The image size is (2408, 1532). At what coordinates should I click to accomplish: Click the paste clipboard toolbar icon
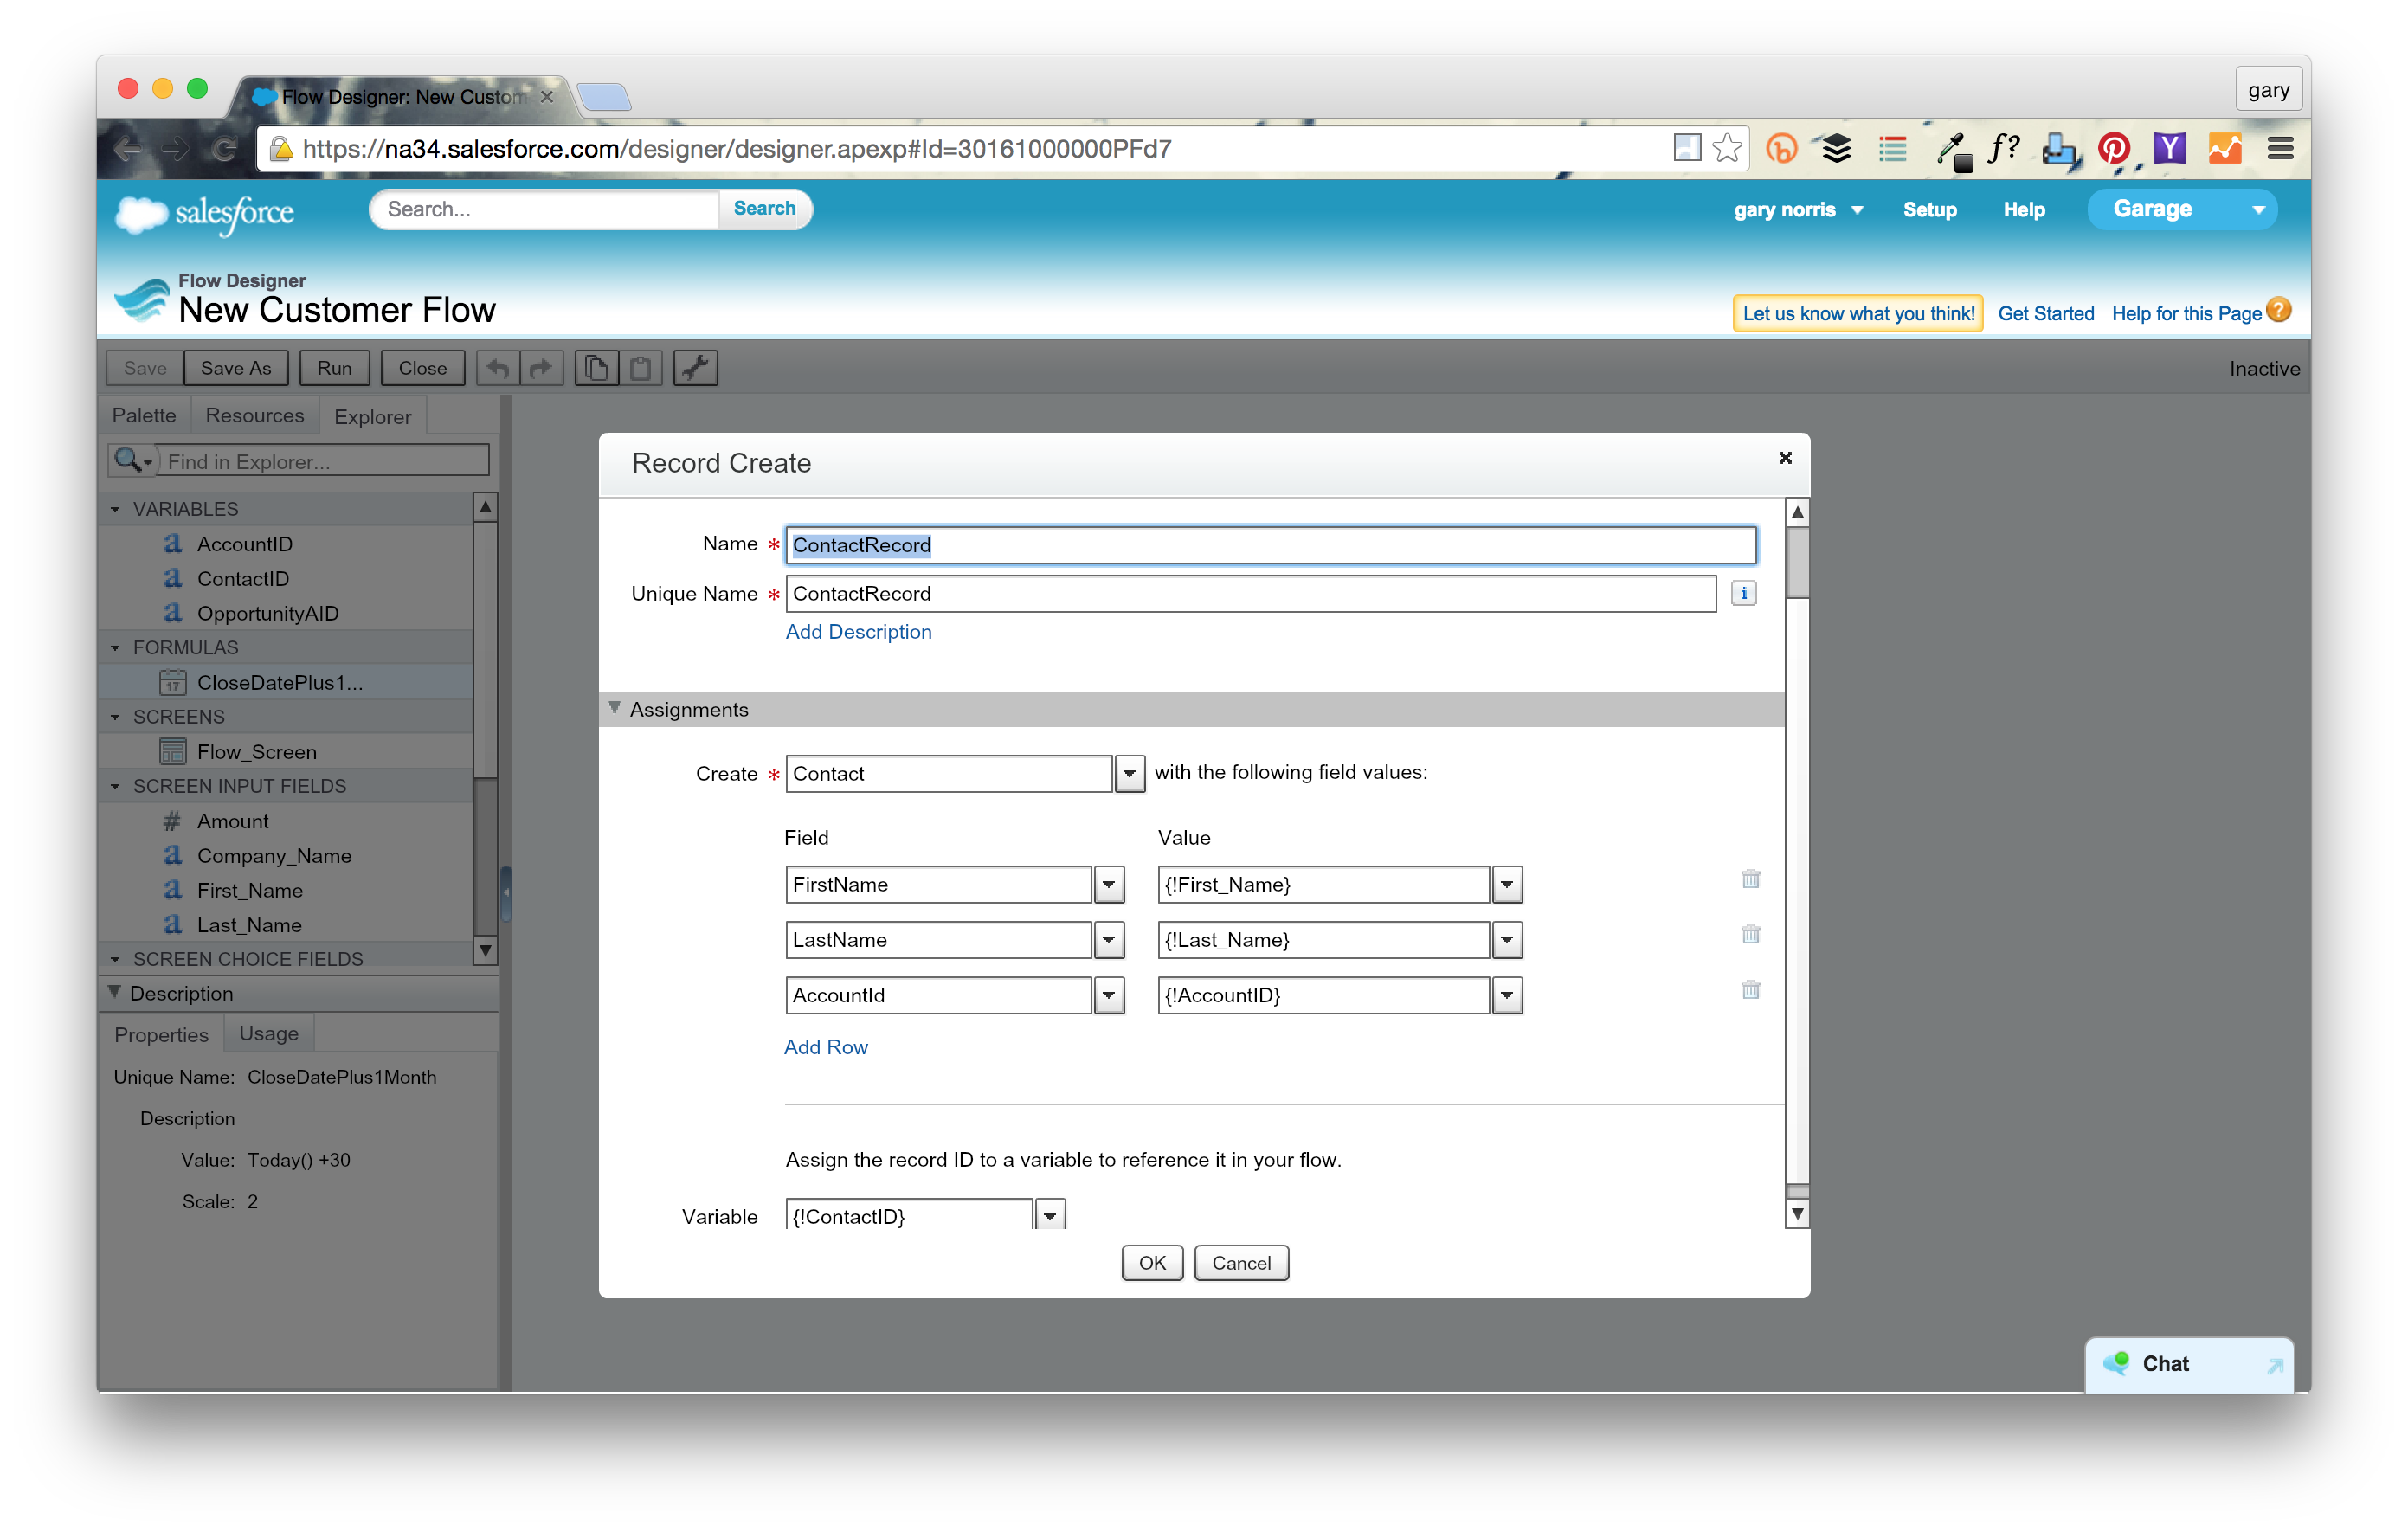pos(640,368)
